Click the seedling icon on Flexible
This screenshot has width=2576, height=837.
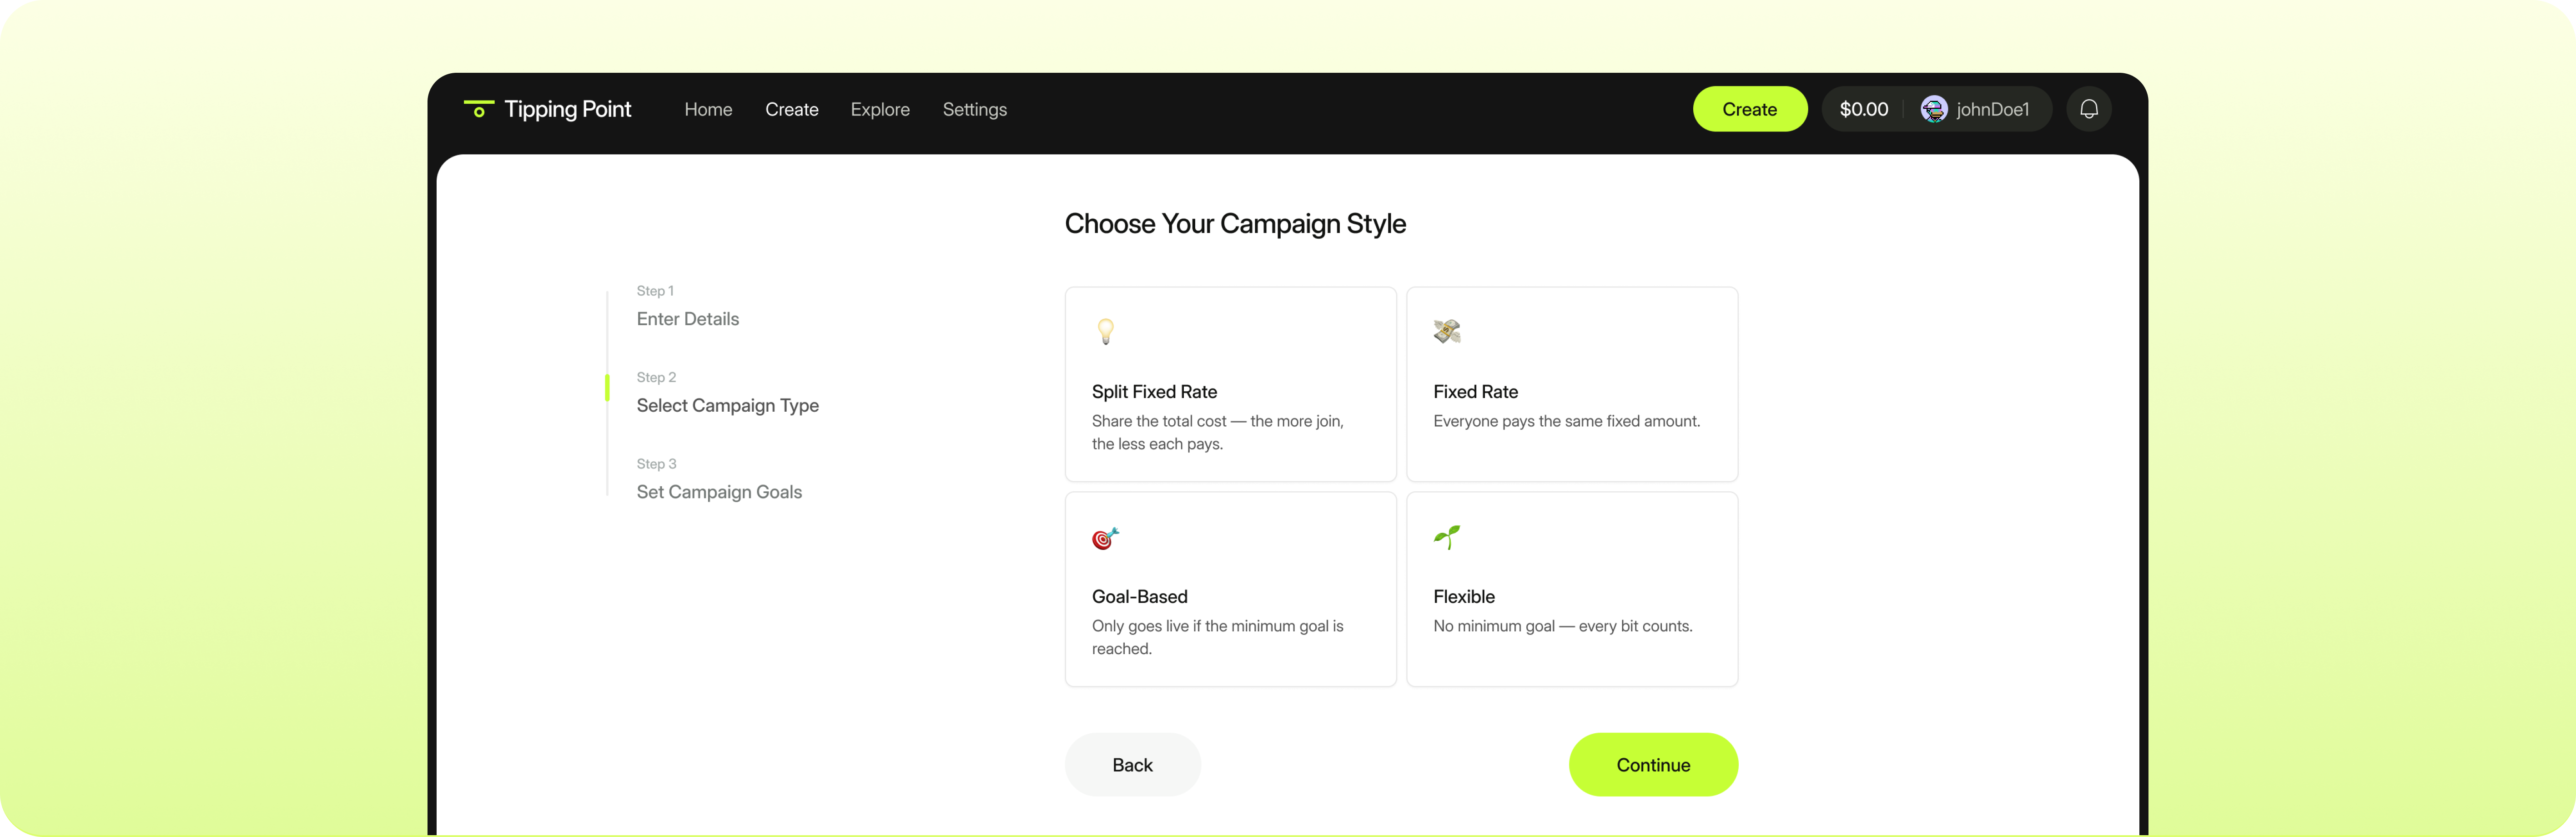(x=1446, y=537)
